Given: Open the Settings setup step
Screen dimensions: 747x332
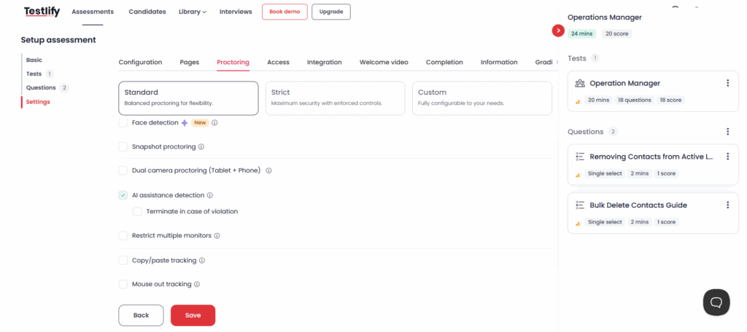Looking at the screenshot, I should click(38, 102).
